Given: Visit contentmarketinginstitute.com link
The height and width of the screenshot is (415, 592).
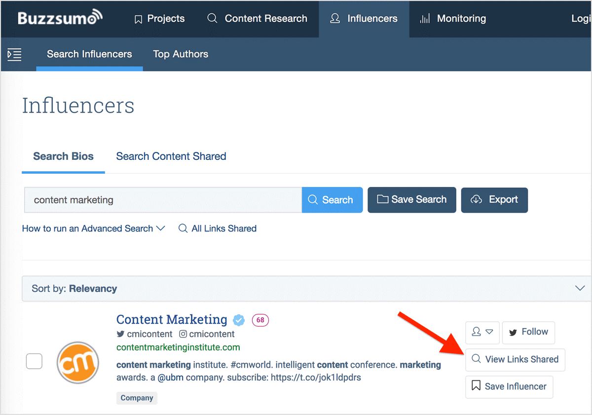Looking at the screenshot, I should 178,347.
